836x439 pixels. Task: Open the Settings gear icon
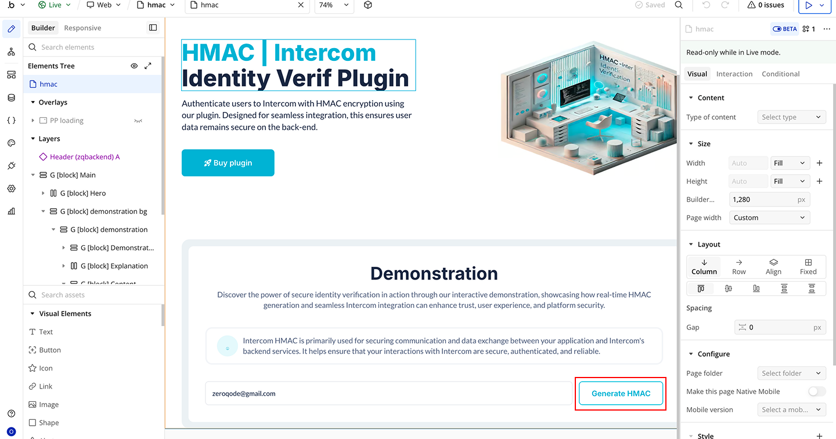pyautogui.click(x=11, y=188)
